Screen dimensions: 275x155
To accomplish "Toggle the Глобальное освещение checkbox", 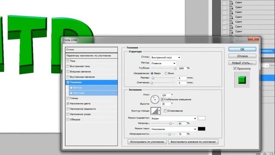I will click(162, 99).
